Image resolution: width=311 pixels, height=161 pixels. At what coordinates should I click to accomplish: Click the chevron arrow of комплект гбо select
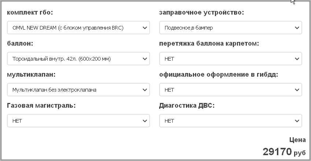(x=145, y=28)
